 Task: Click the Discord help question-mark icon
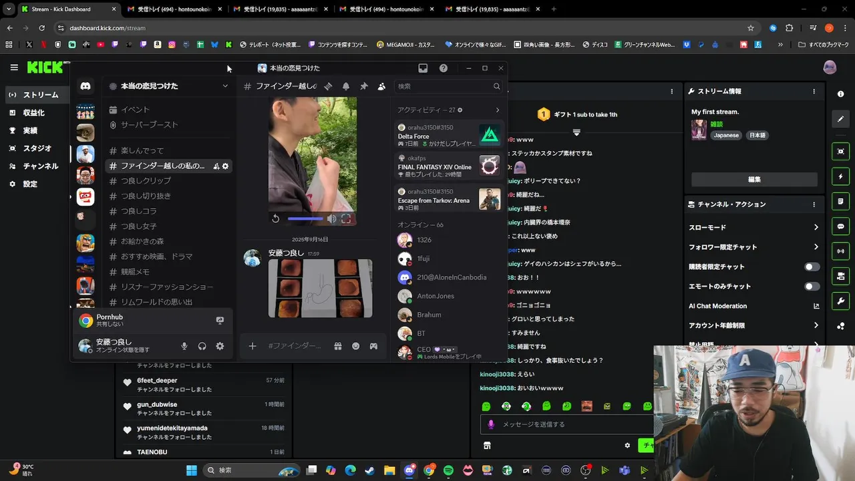444,68
